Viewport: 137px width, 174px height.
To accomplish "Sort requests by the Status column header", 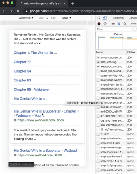I will pyautogui.click(x=132, y=52).
